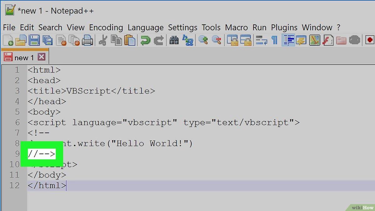Image resolution: width=375 pixels, height=211 pixels.
Task: Close the "new 1" tab
Action: [41, 57]
